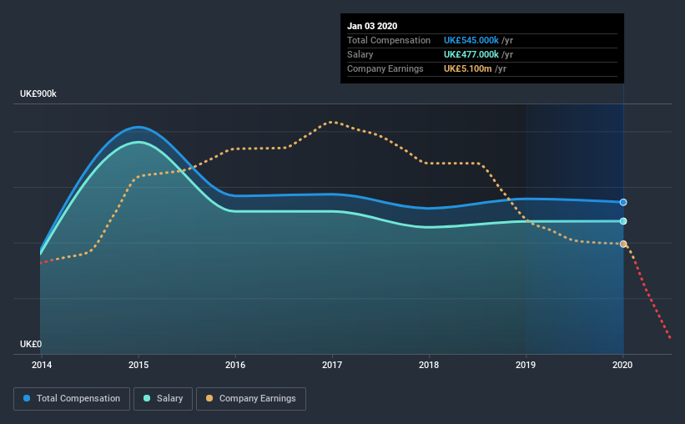Click the 2019 x-axis label
This screenshot has width=685, height=424.
(x=526, y=365)
